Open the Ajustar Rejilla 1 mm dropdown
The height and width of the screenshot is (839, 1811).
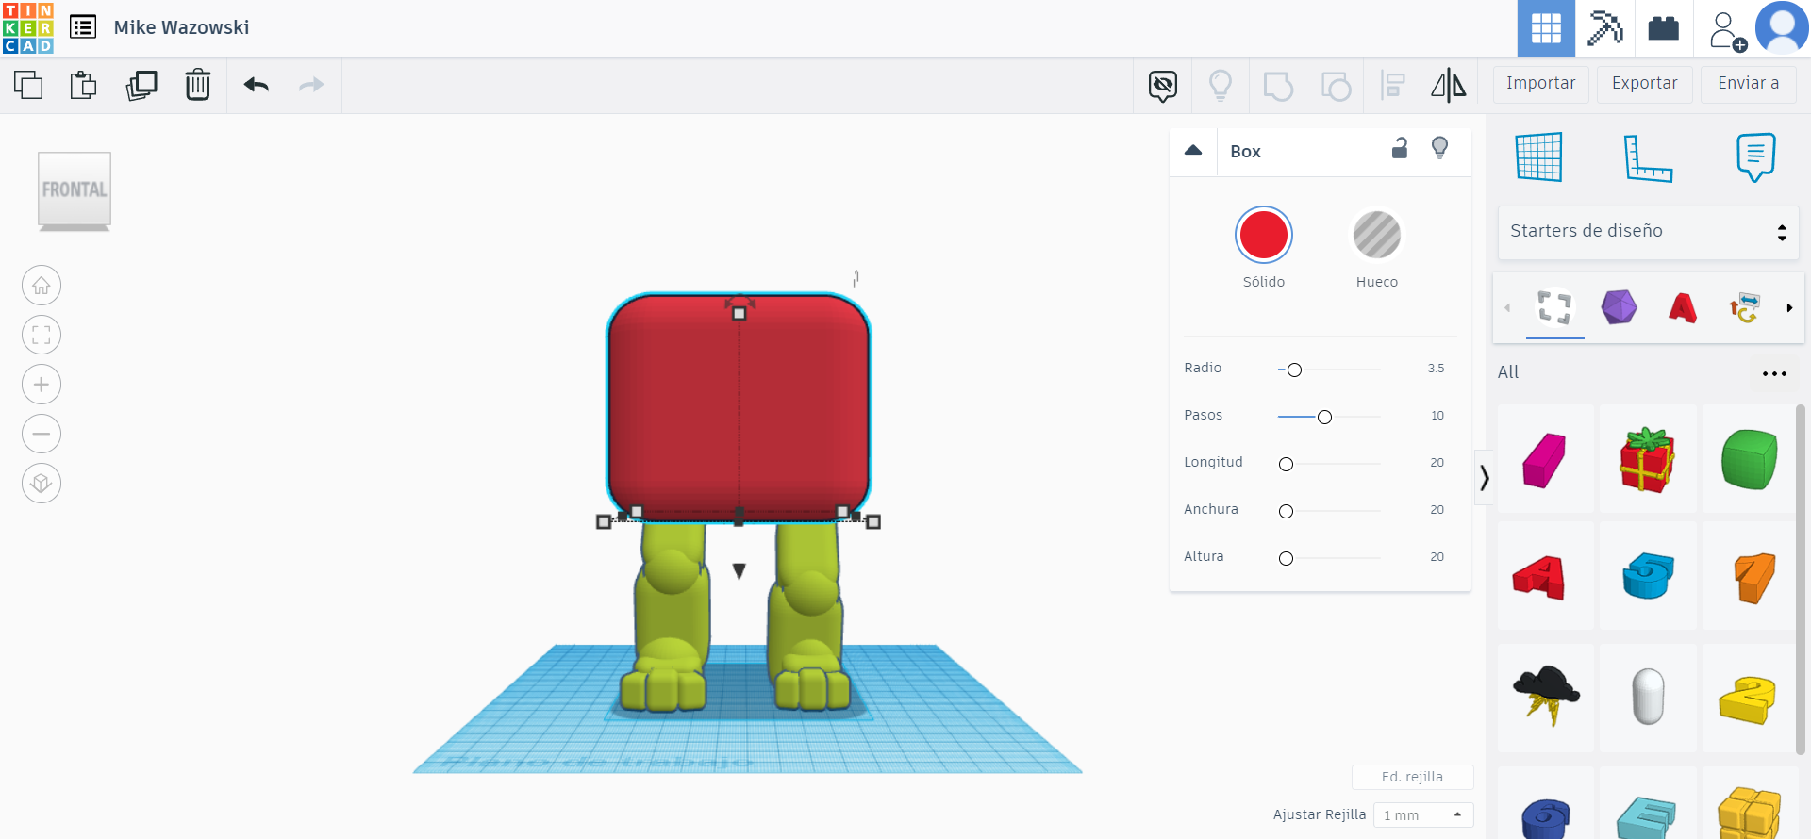click(x=1423, y=814)
